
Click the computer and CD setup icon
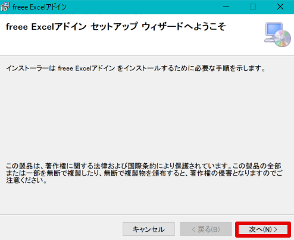[277, 35]
